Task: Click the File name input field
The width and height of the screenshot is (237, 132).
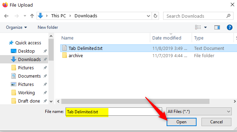Action: [114, 112]
